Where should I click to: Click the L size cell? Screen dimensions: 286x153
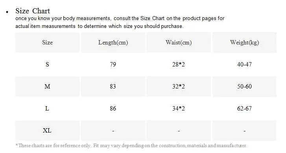pos(48,109)
